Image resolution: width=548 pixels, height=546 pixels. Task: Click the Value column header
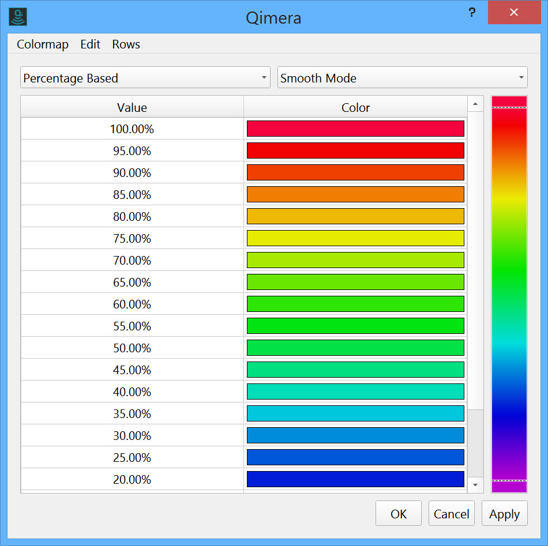[x=132, y=107]
